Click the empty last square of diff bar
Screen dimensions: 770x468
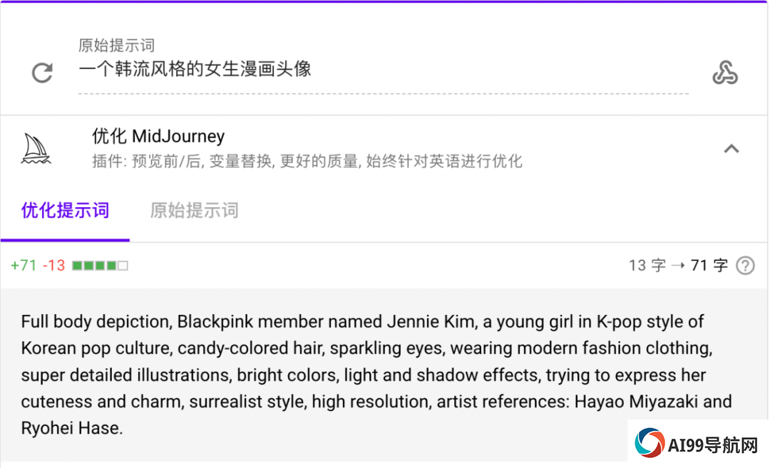pyautogui.click(x=123, y=266)
